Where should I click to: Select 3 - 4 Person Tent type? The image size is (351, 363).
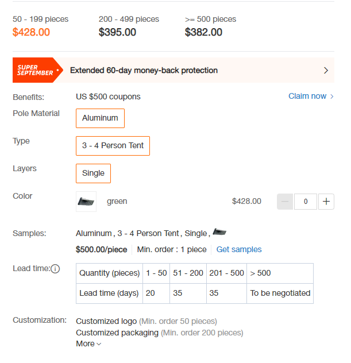tap(113, 146)
